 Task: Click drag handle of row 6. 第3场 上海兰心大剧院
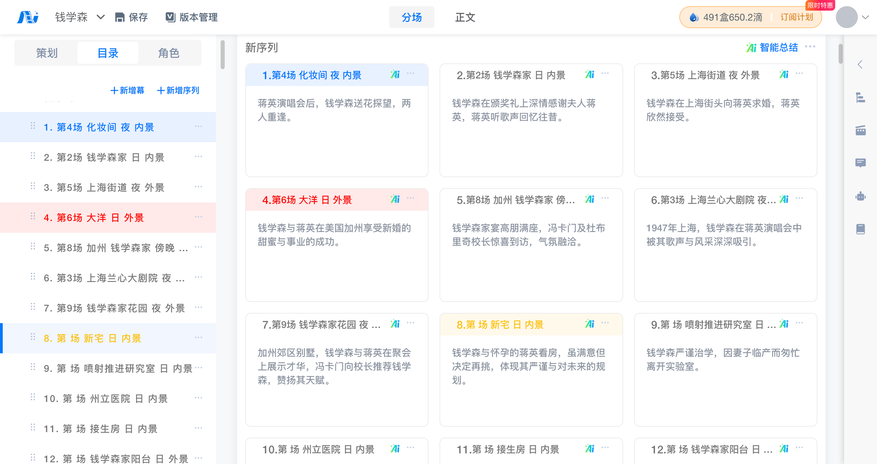(33, 277)
